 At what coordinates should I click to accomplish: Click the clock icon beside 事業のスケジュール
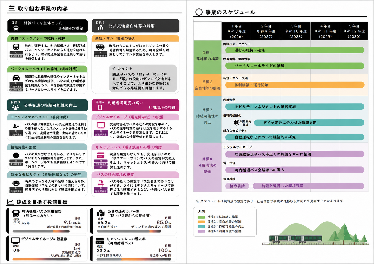pyautogui.click(x=199, y=12)
